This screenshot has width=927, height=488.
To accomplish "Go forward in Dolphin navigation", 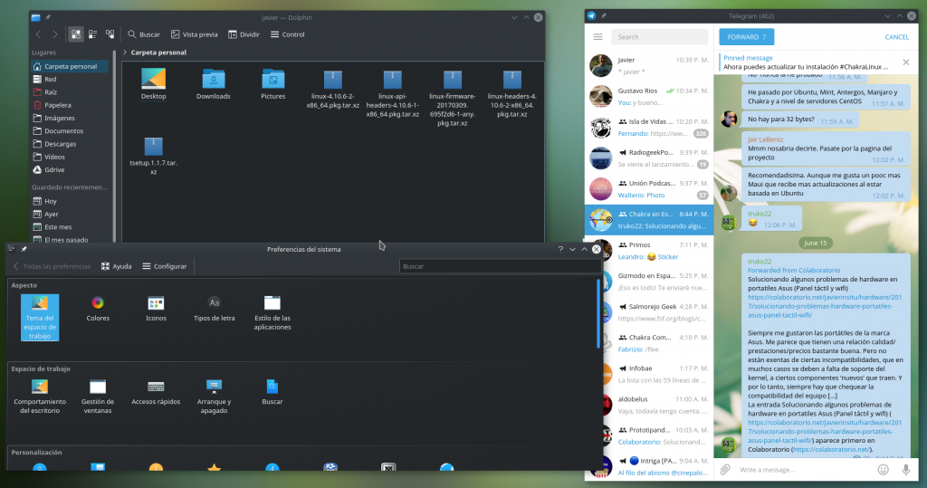I will pyautogui.click(x=55, y=34).
